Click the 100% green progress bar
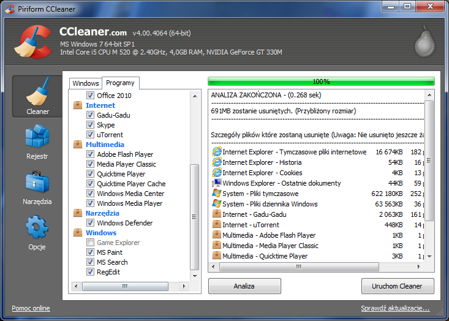 [x=322, y=81]
